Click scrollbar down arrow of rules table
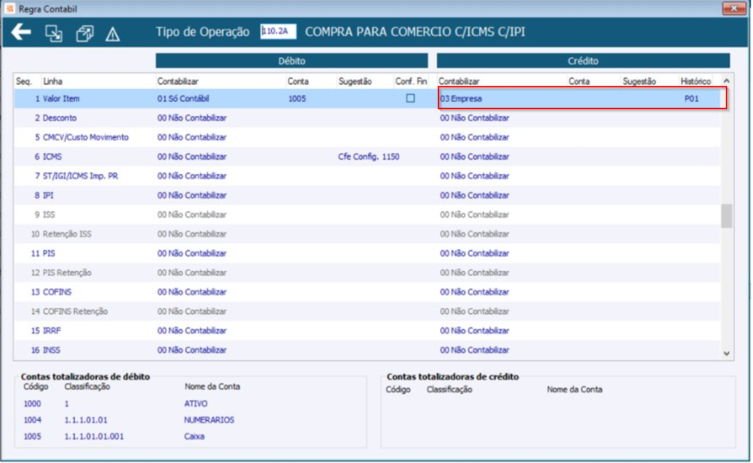This screenshot has height=463, width=753. tap(726, 353)
